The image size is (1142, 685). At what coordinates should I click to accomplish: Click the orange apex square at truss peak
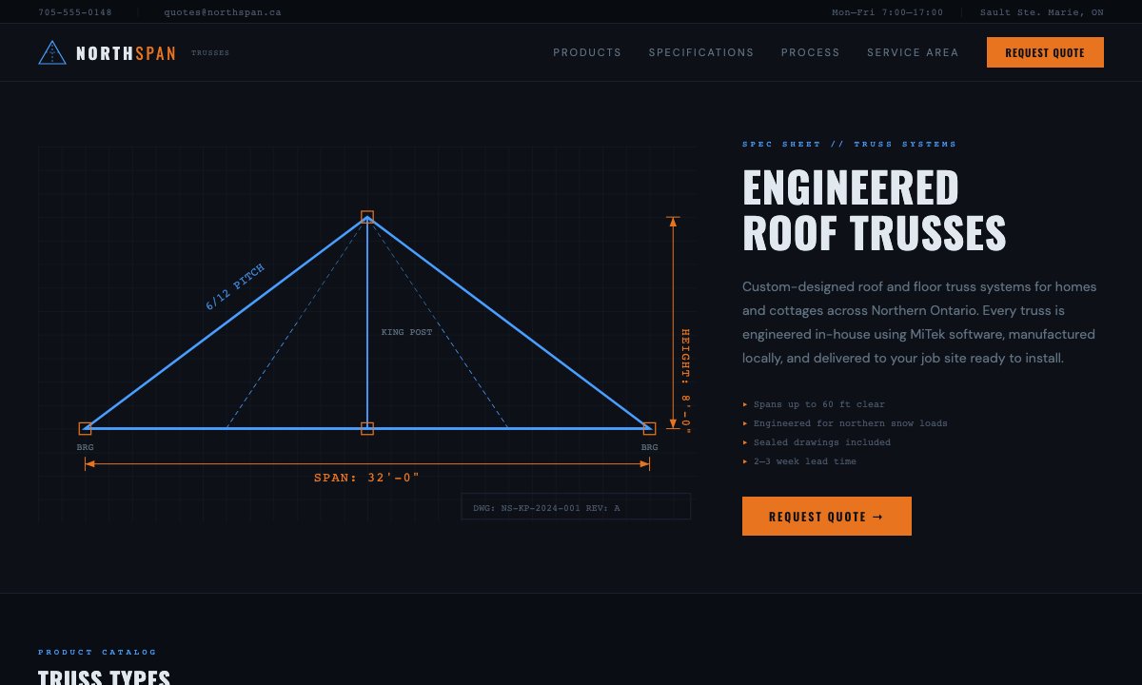[367, 217]
